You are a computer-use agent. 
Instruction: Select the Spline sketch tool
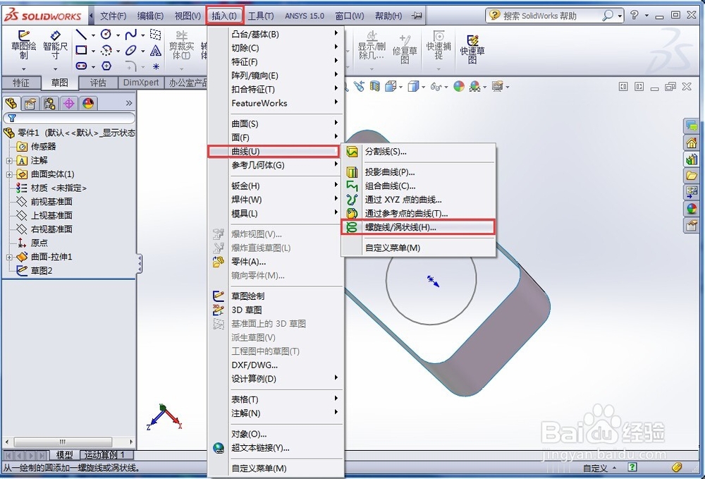coord(131,35)
